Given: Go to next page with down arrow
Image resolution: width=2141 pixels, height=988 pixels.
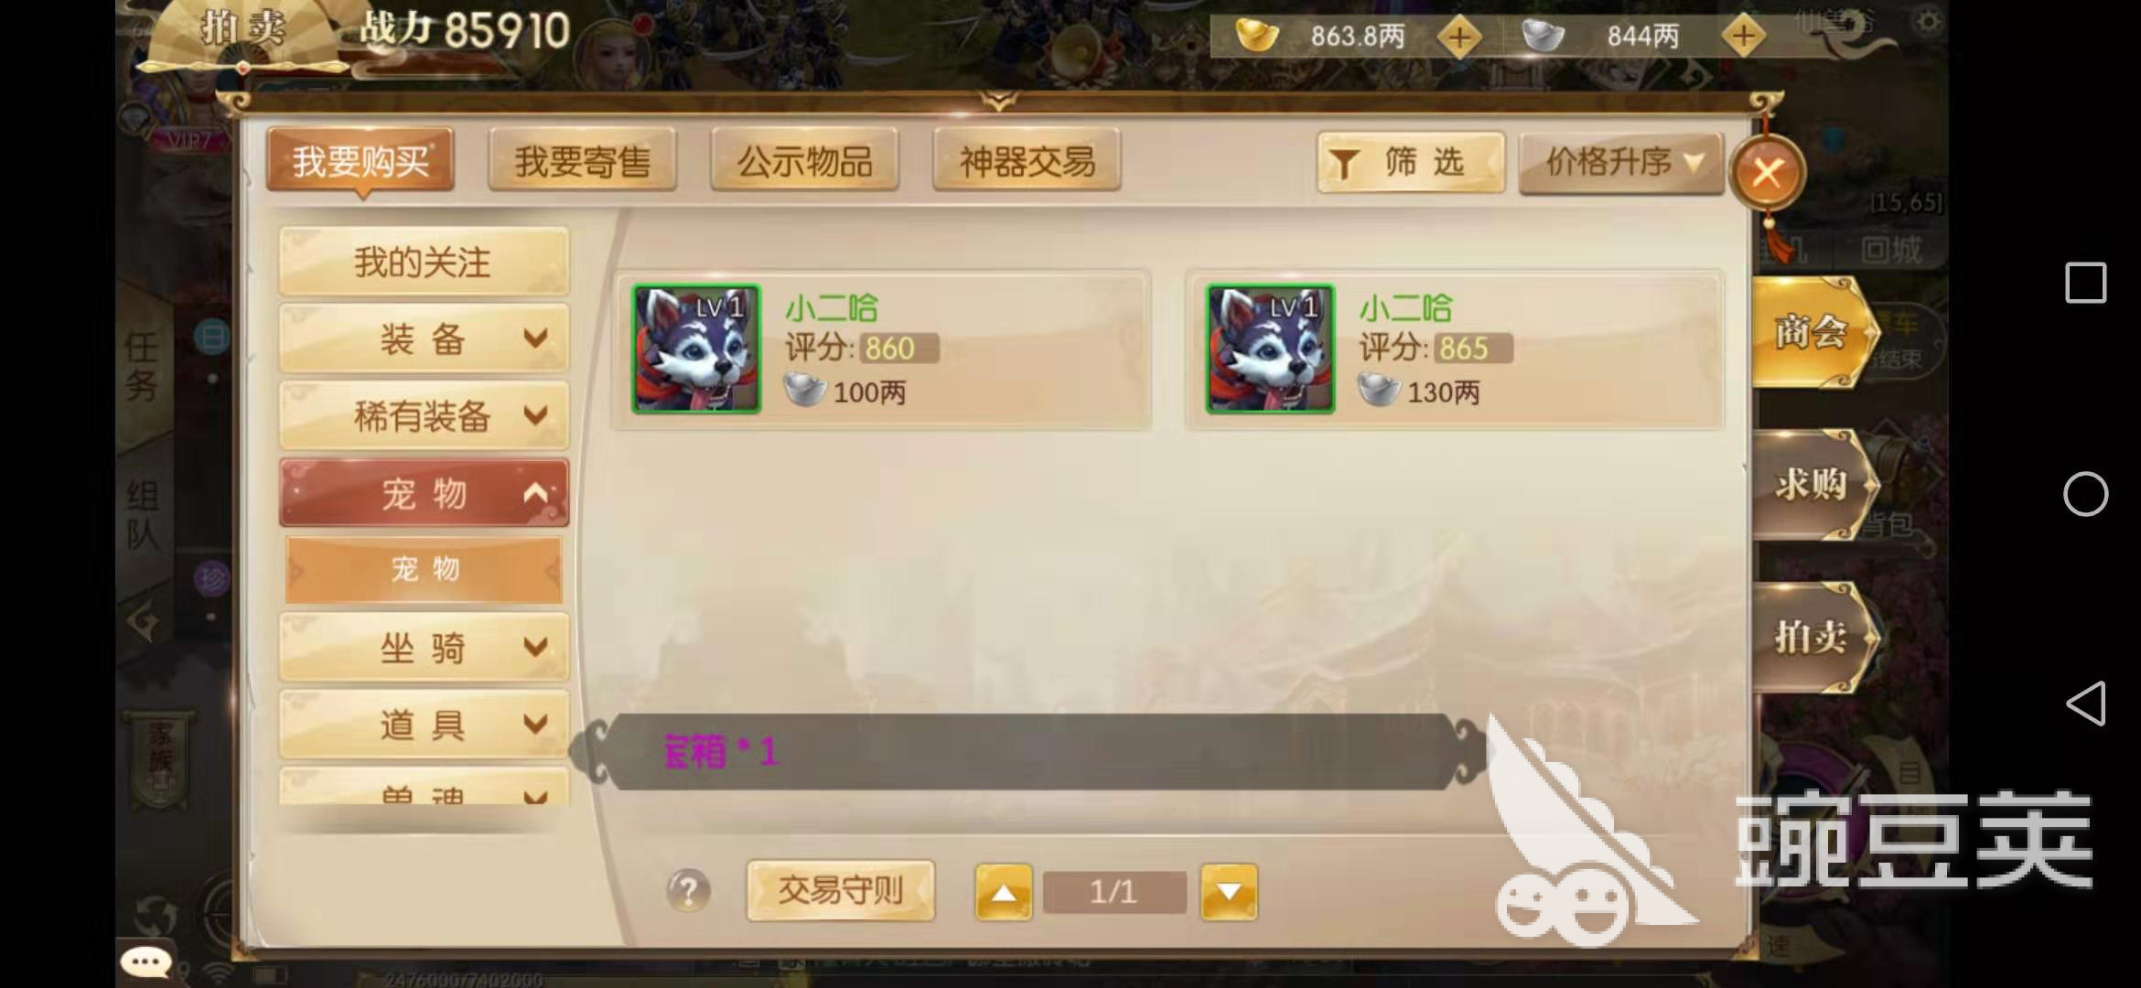Looking at the screenshot, I should pos(1229,891).
